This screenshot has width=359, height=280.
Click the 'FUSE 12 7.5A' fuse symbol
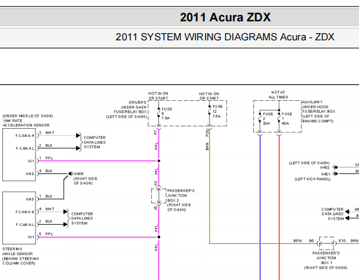tap(209, 112)
